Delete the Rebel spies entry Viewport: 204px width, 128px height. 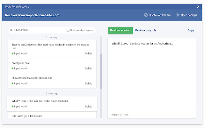pyautogui.click(x=88, y=84)
